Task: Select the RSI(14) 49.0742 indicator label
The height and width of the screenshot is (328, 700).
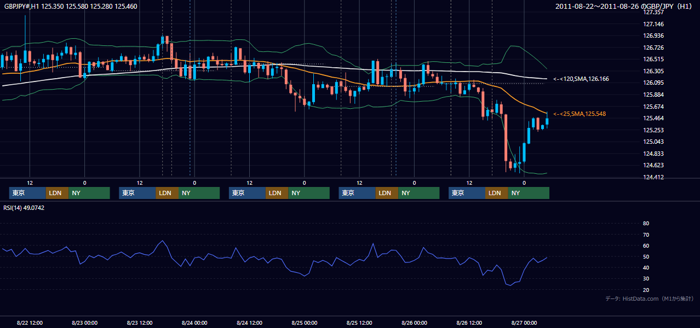Action: click(24, 208)
